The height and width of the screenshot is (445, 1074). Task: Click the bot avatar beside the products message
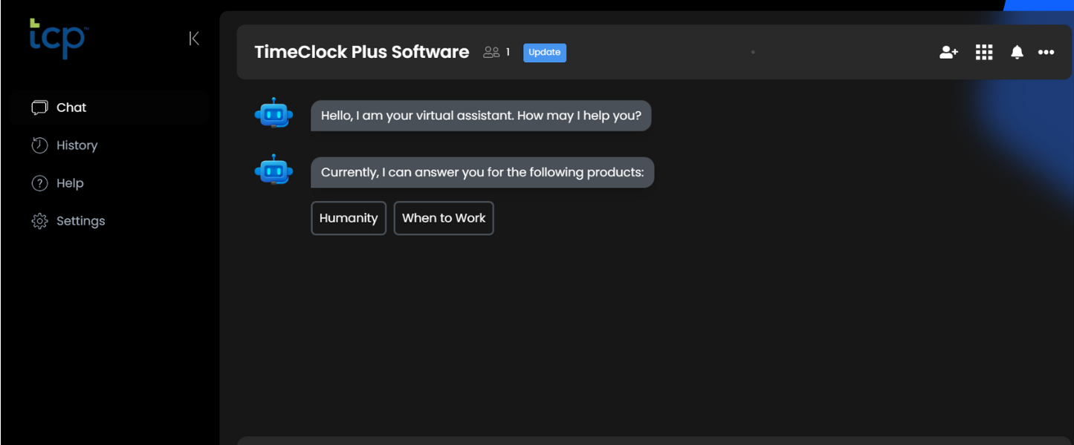[274, 169]
